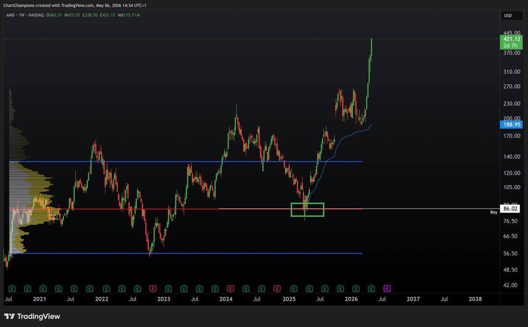This screenshot has height=327, width=528.
Task: Click the 2024 label on time axis
Action: click(226, 299)
